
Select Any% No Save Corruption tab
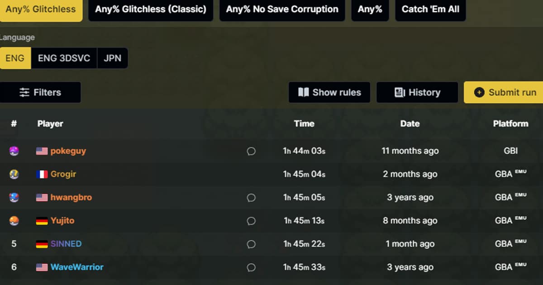point(282,9)
